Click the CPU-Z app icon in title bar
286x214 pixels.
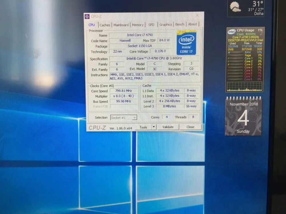pos(87,16)
